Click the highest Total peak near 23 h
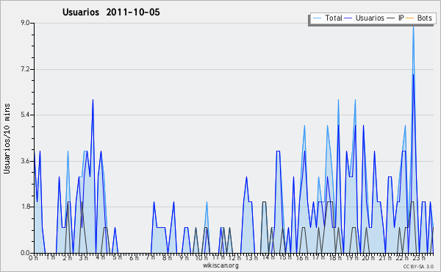 coord(413,26)
